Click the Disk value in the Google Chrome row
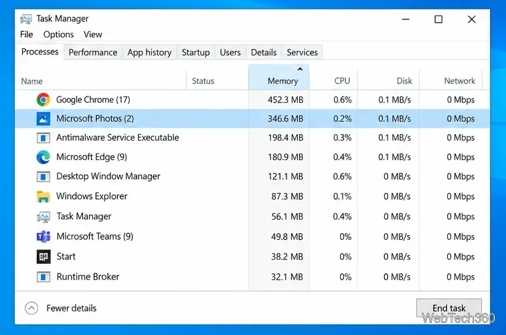506x335 pixels. (x=395, y=100)
